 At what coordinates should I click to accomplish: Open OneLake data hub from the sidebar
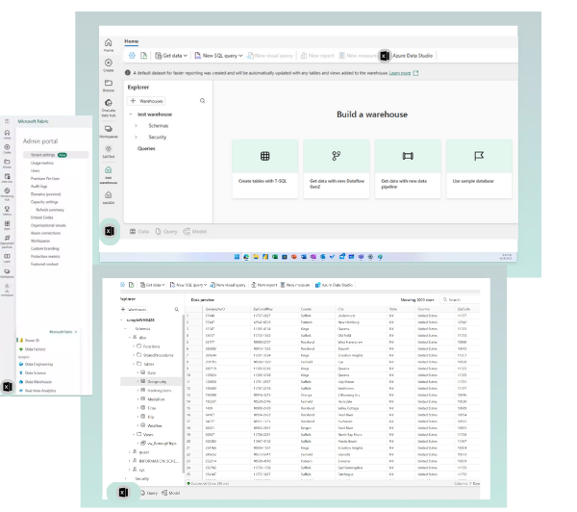108,108
